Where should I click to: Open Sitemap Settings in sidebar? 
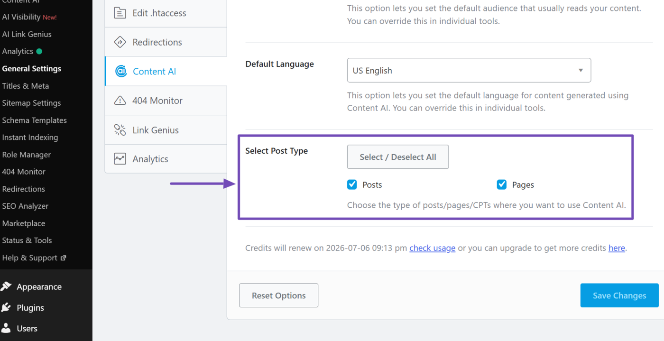pyautogui.click(x=31, y=103)
